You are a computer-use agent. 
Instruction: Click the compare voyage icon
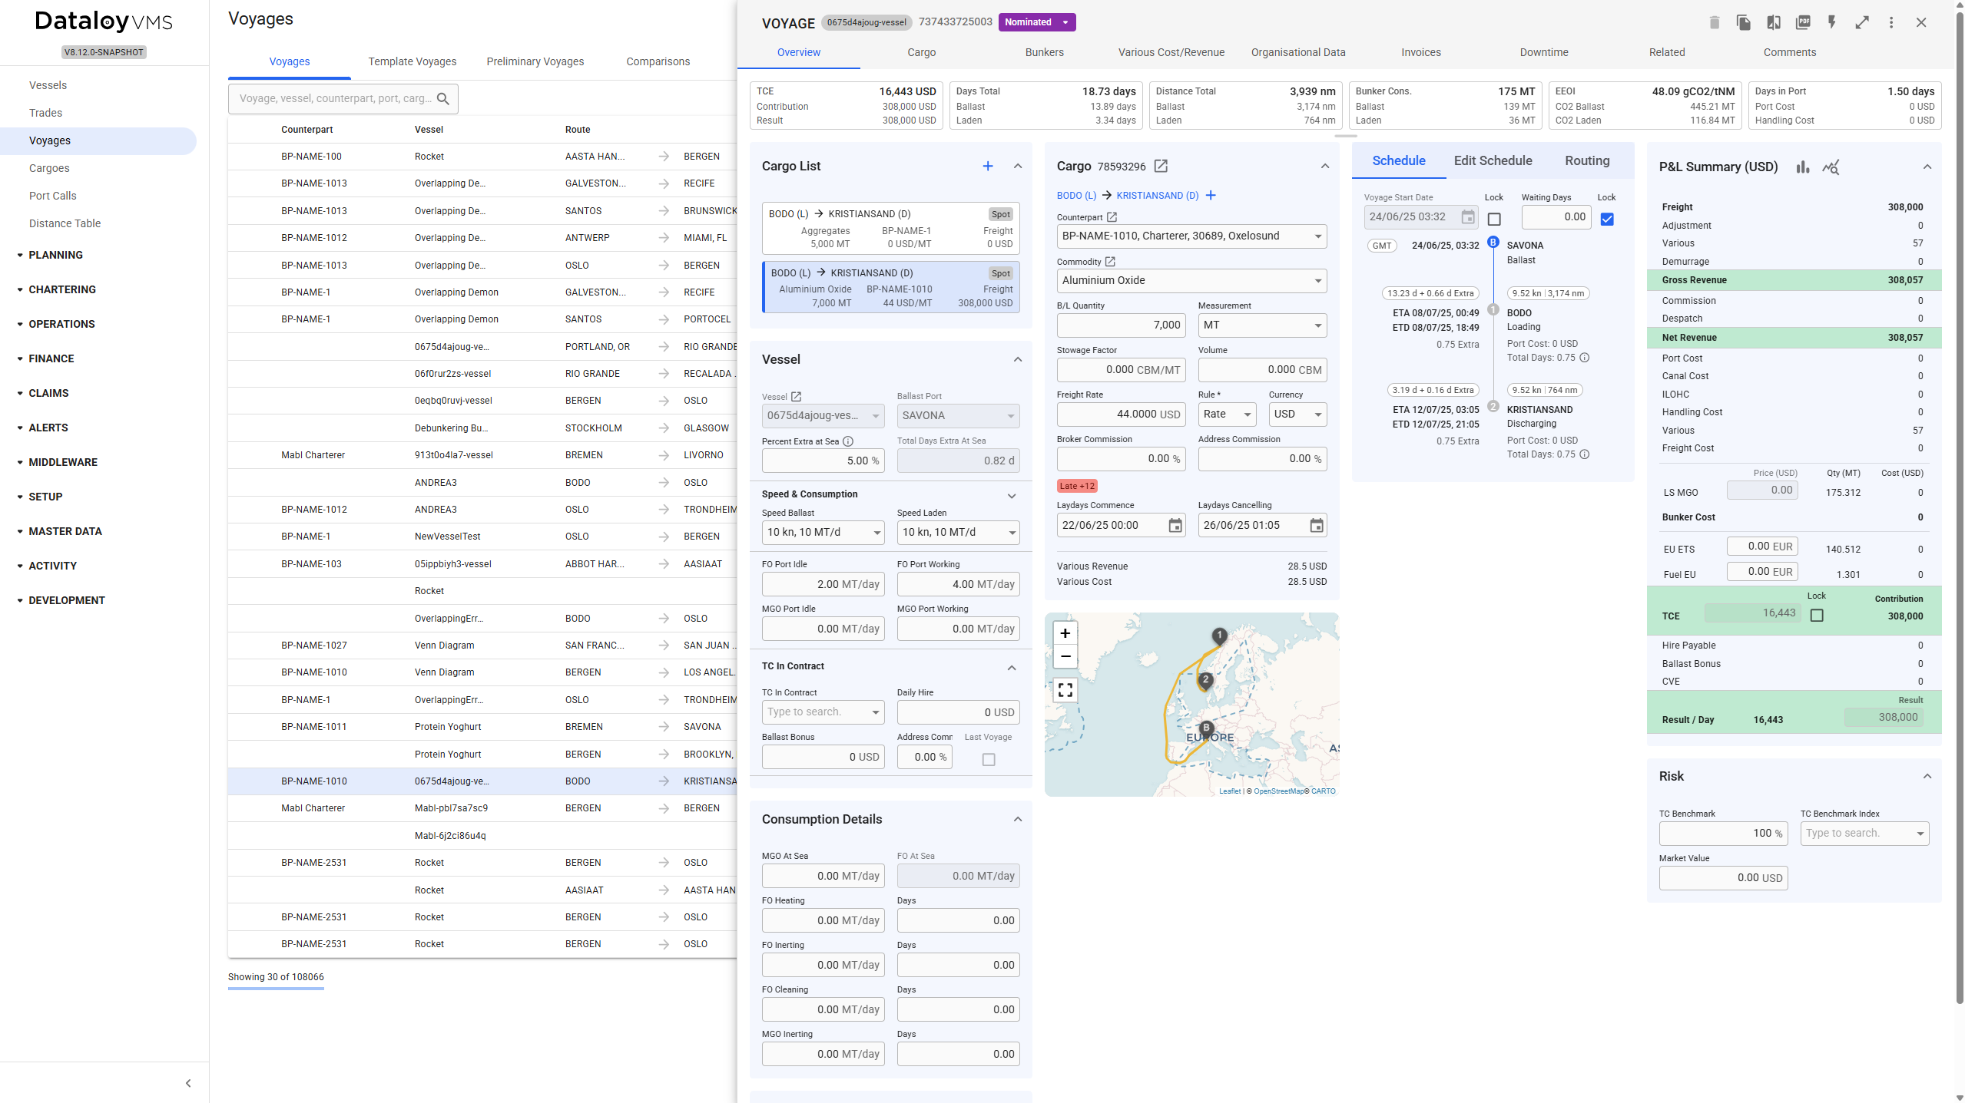[1773, 22]
